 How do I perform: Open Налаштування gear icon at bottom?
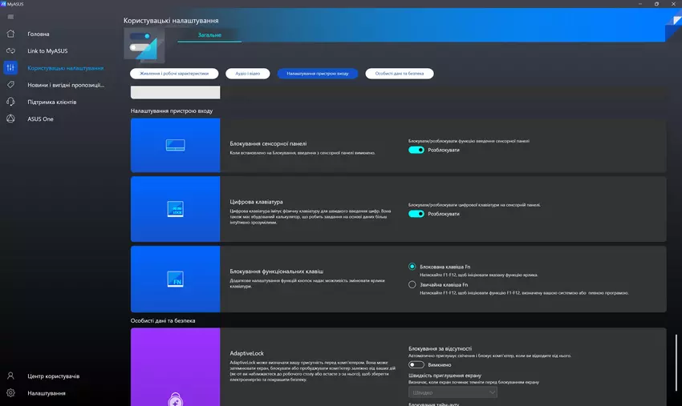tap(10, 393)
